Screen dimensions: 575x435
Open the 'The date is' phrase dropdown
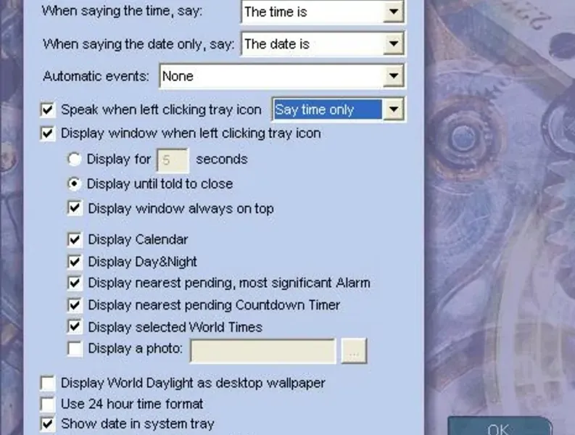tap(394, 44)
